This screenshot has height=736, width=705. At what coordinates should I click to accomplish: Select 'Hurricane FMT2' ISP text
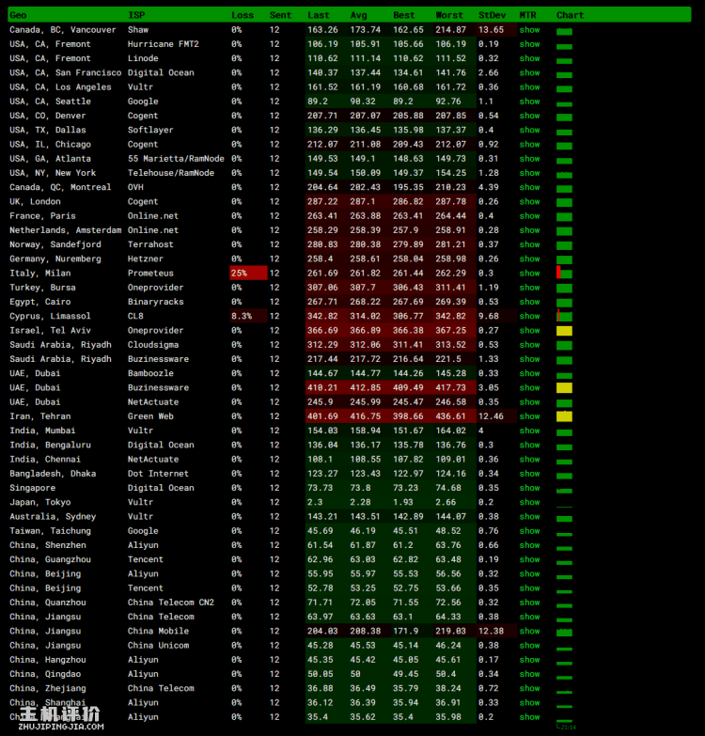coord(164,44)
